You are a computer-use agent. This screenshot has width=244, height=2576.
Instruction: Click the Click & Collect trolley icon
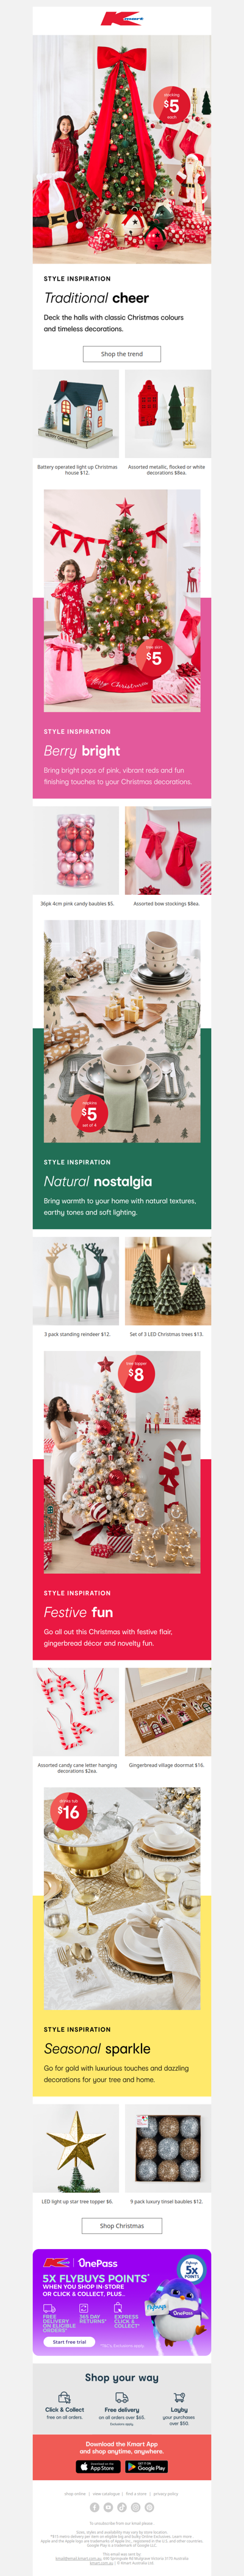coord(64,2396)
